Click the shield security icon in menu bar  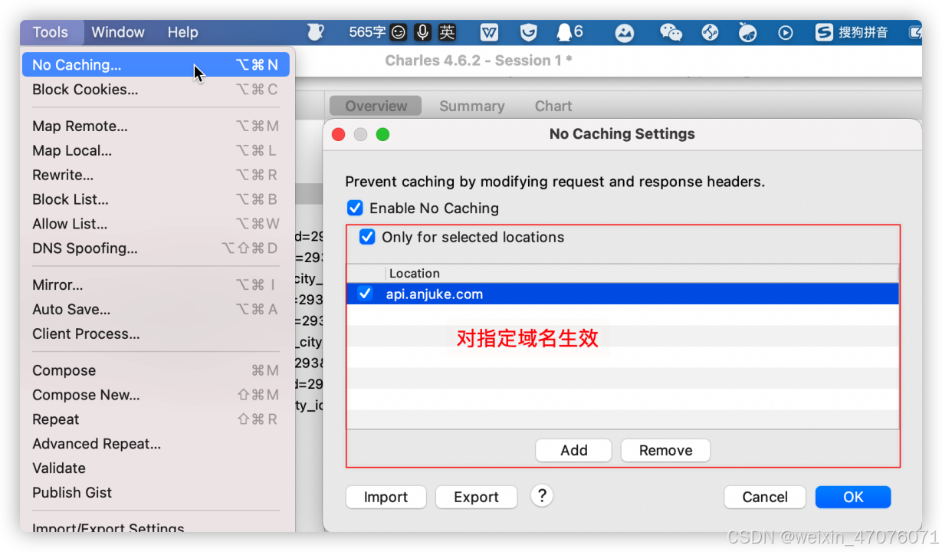pos(529,32)
